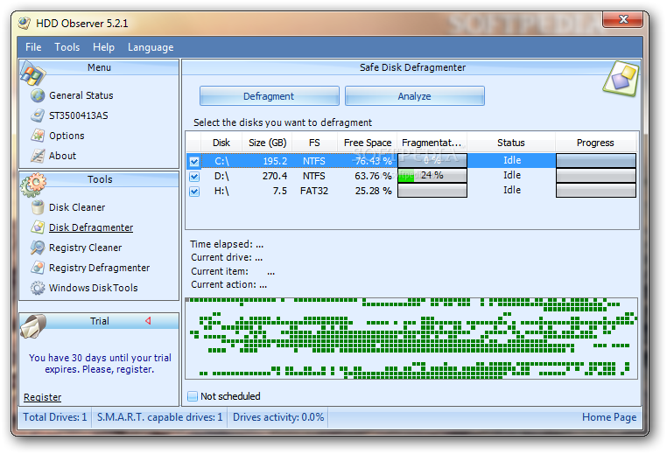Sort by the Size (GB) column header
The height and width of the screenshot is (454, 667).
pos(268,143)
